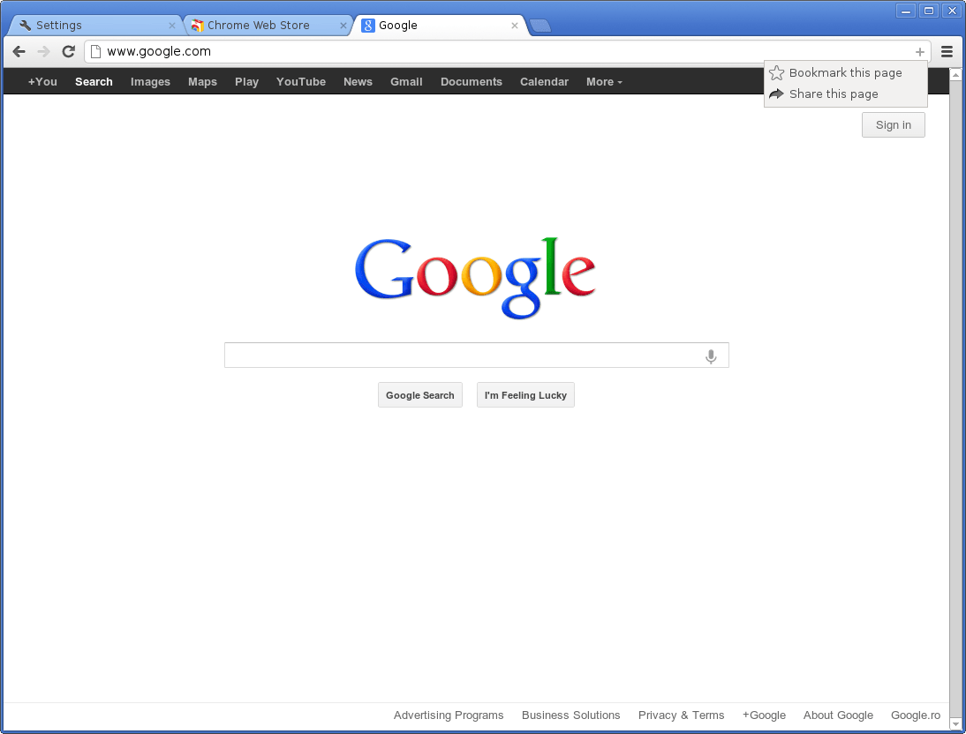966x734 pixels.
Task: Click the forward navigation arrow
Action: (x=43, y=52)
